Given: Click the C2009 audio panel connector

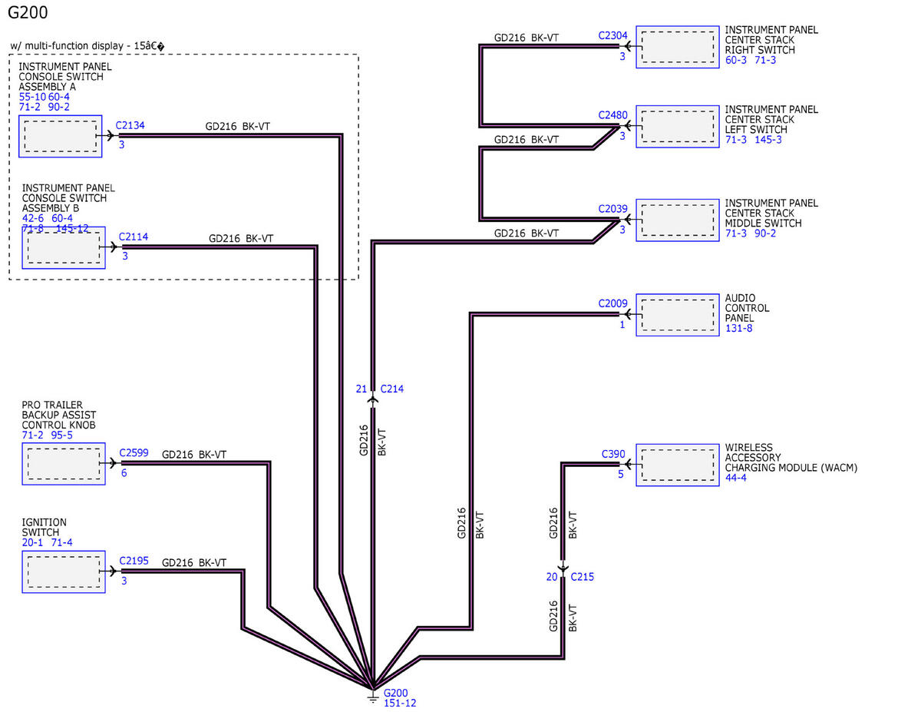Looking at the screenshot, I should [613, 303].
